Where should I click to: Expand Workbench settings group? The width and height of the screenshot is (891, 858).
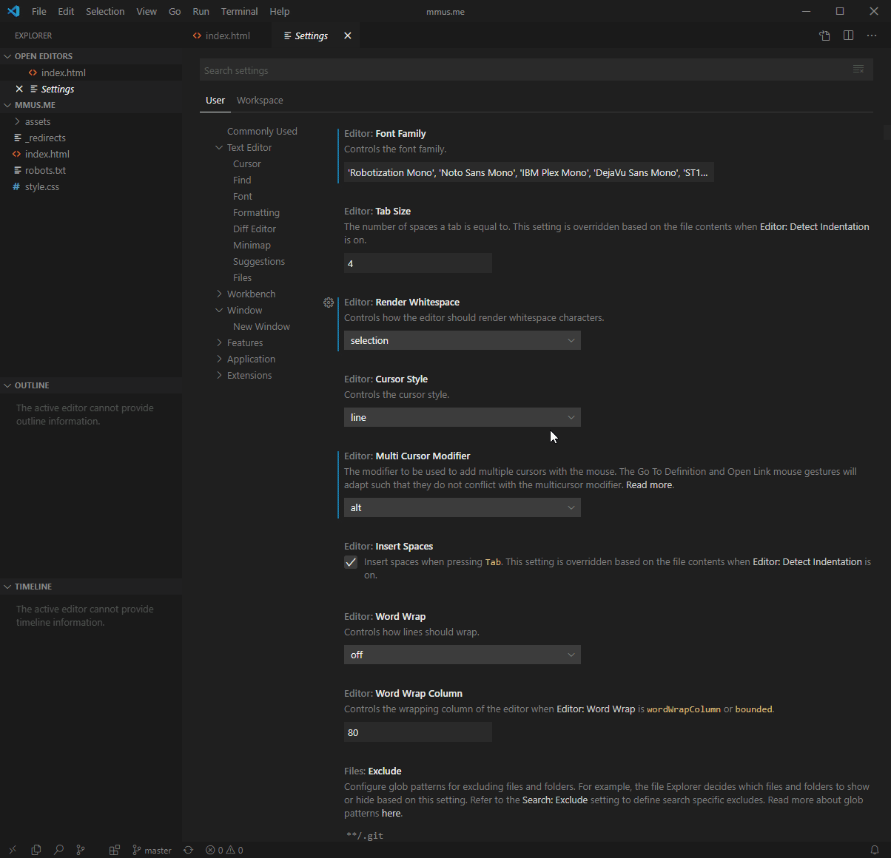click(219, 294)
